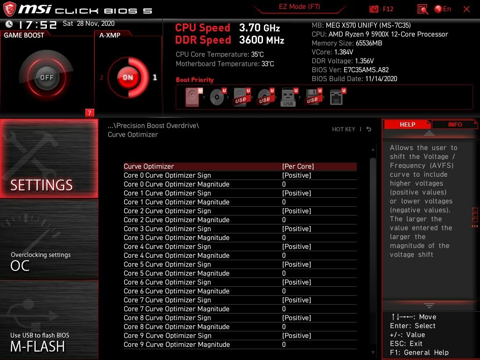Click the date Sat 28 Nov, 2020

(x=89, y=23)
